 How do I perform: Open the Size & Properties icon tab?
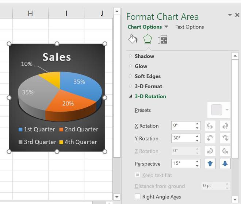162,39
